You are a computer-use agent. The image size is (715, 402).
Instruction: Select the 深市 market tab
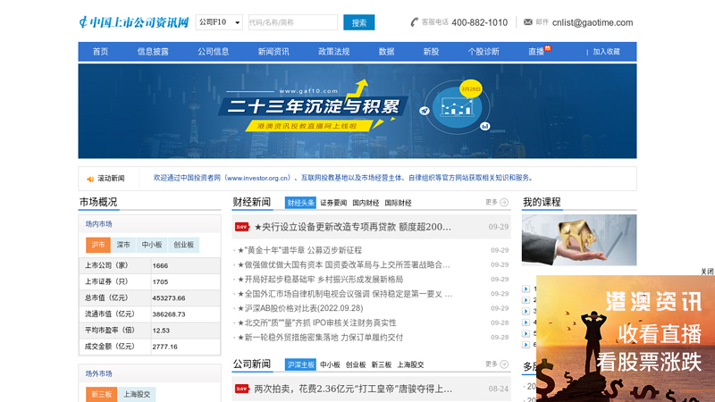tap(123, 245)
